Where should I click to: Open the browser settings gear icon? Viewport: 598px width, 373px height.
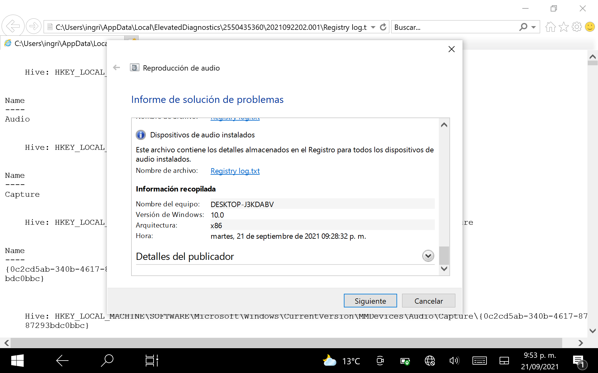click(577, 27)
